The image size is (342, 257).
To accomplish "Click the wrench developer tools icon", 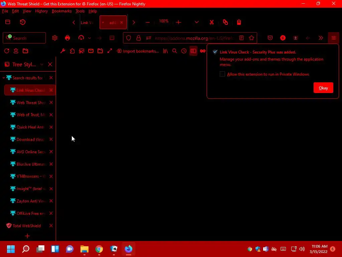I will (63, 51).
